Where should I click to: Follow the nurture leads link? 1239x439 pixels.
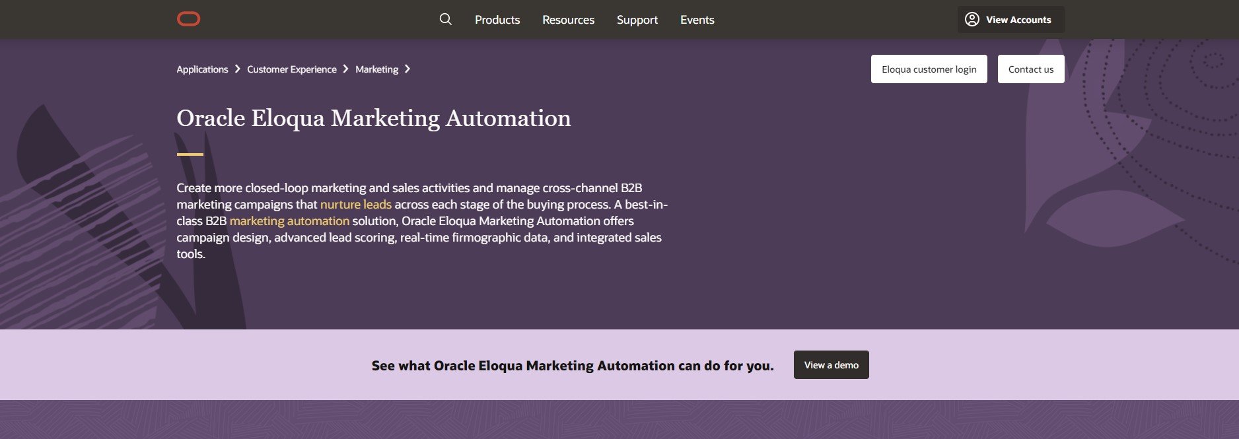356,204
